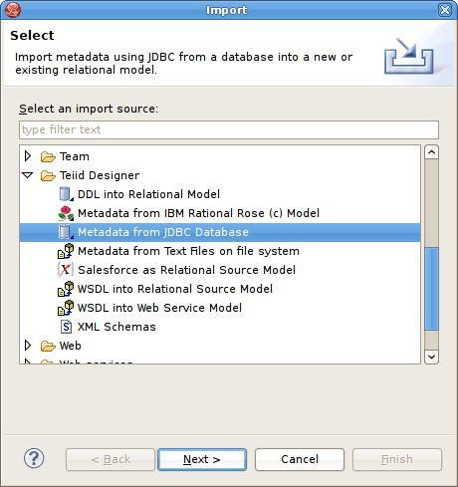
Task: Click the Teiid Designer folder icon
Action: 48,175
